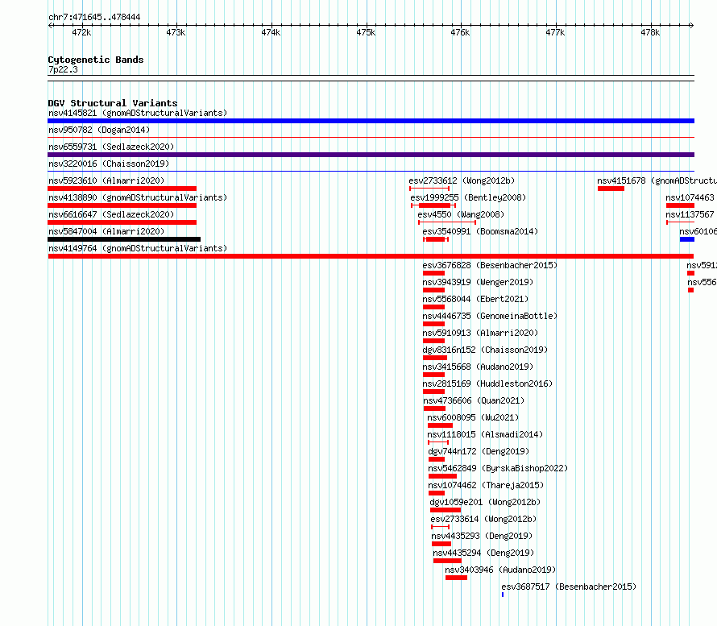Viewport: 717px width, 626px height.
Task: Click the 477k ruler tick label
Action: coord(555,32)
